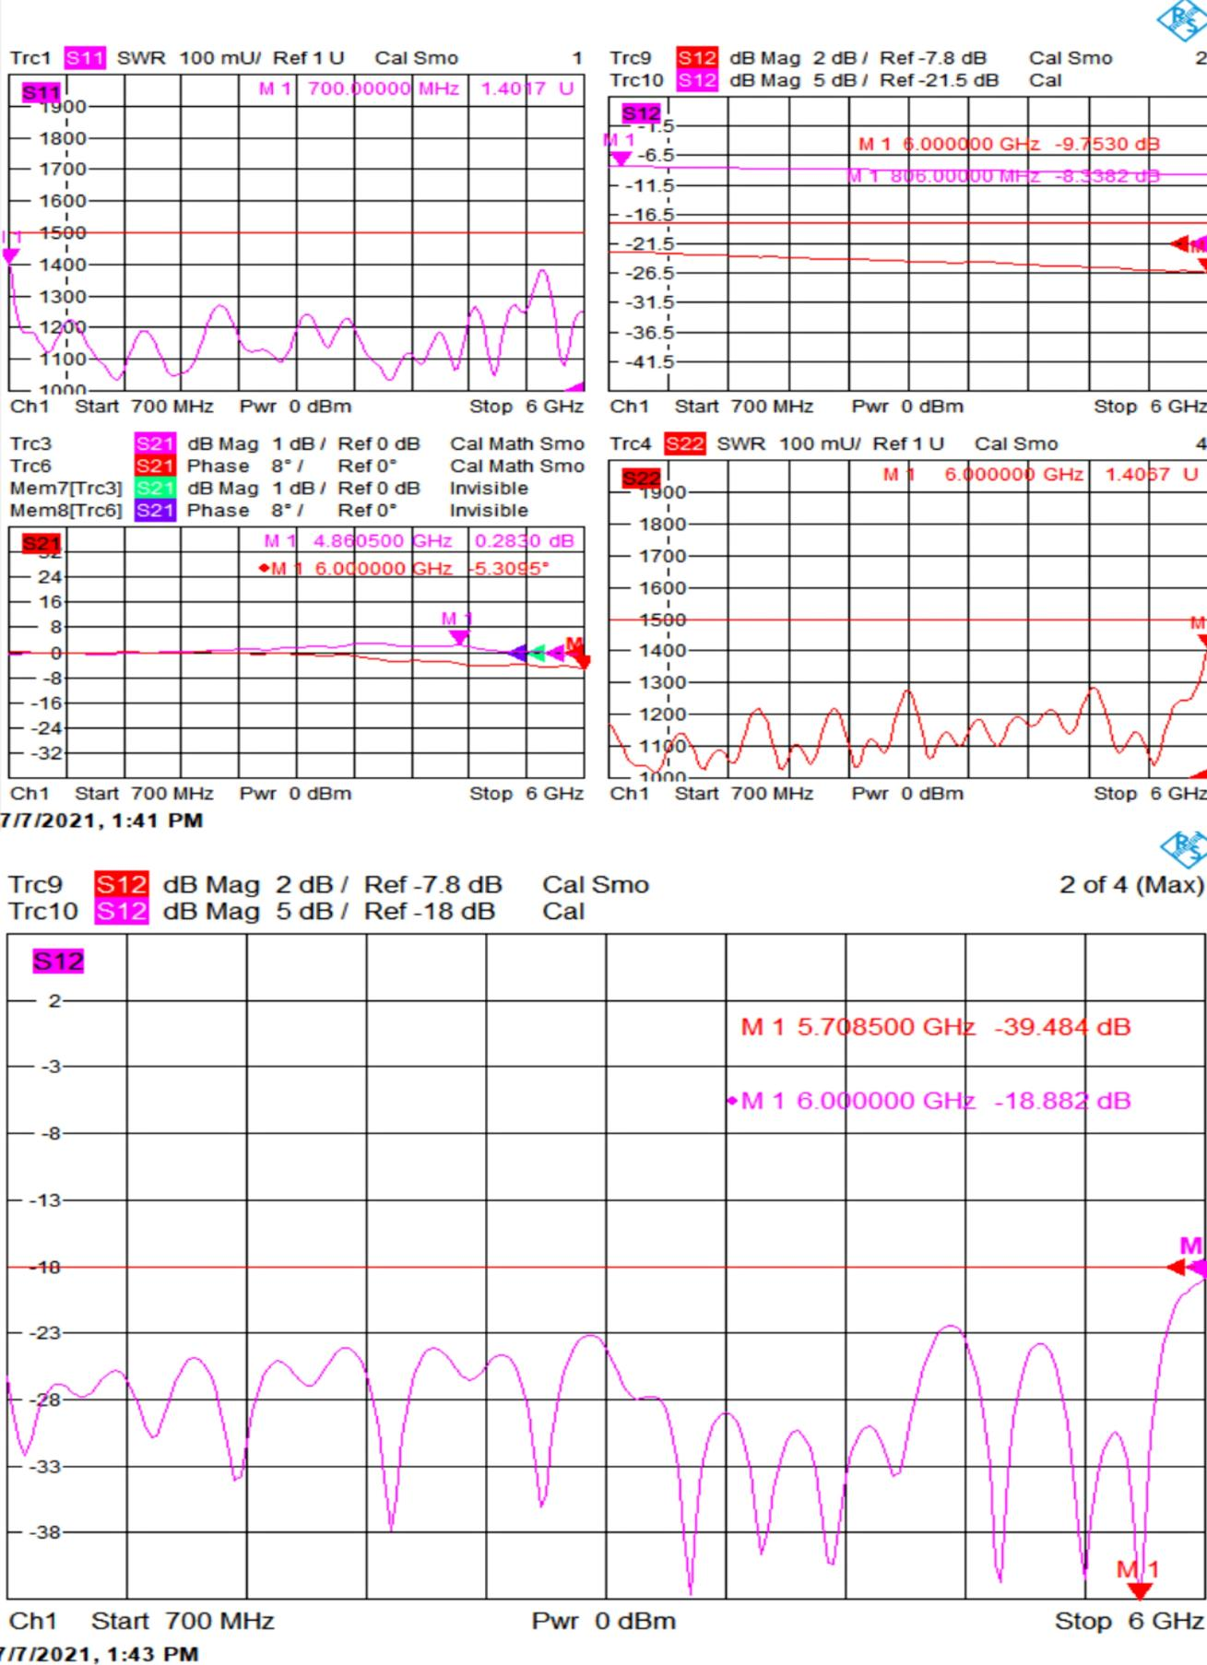The width and height of the screenshot is (1207, 1665).
Task: Click marker readout '6.000000 GHz -9.7530 dB'
Action: point(1009,145)
